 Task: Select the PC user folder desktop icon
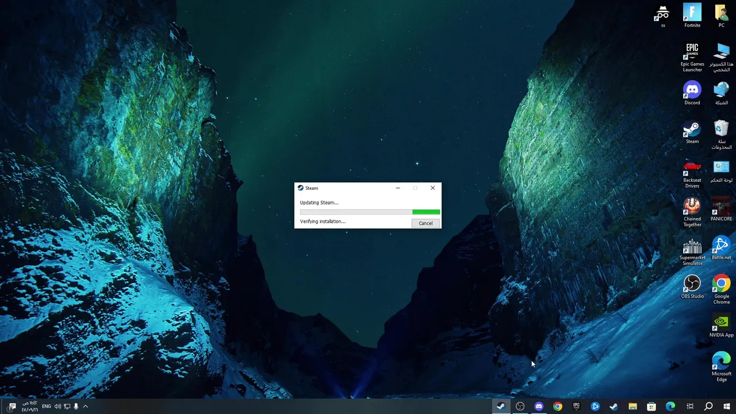tap(721, 16)
